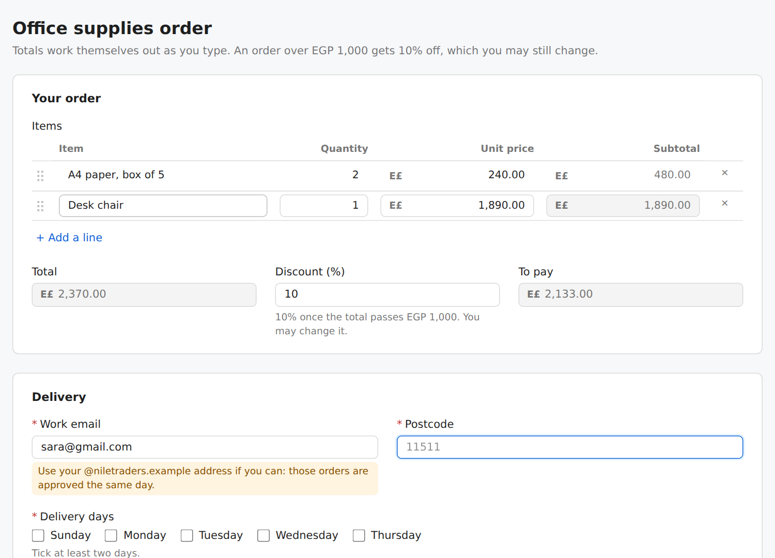Select the Office supplies order heading
The width and height of the screenshot is (775, 558).
(x=112, y=28)
